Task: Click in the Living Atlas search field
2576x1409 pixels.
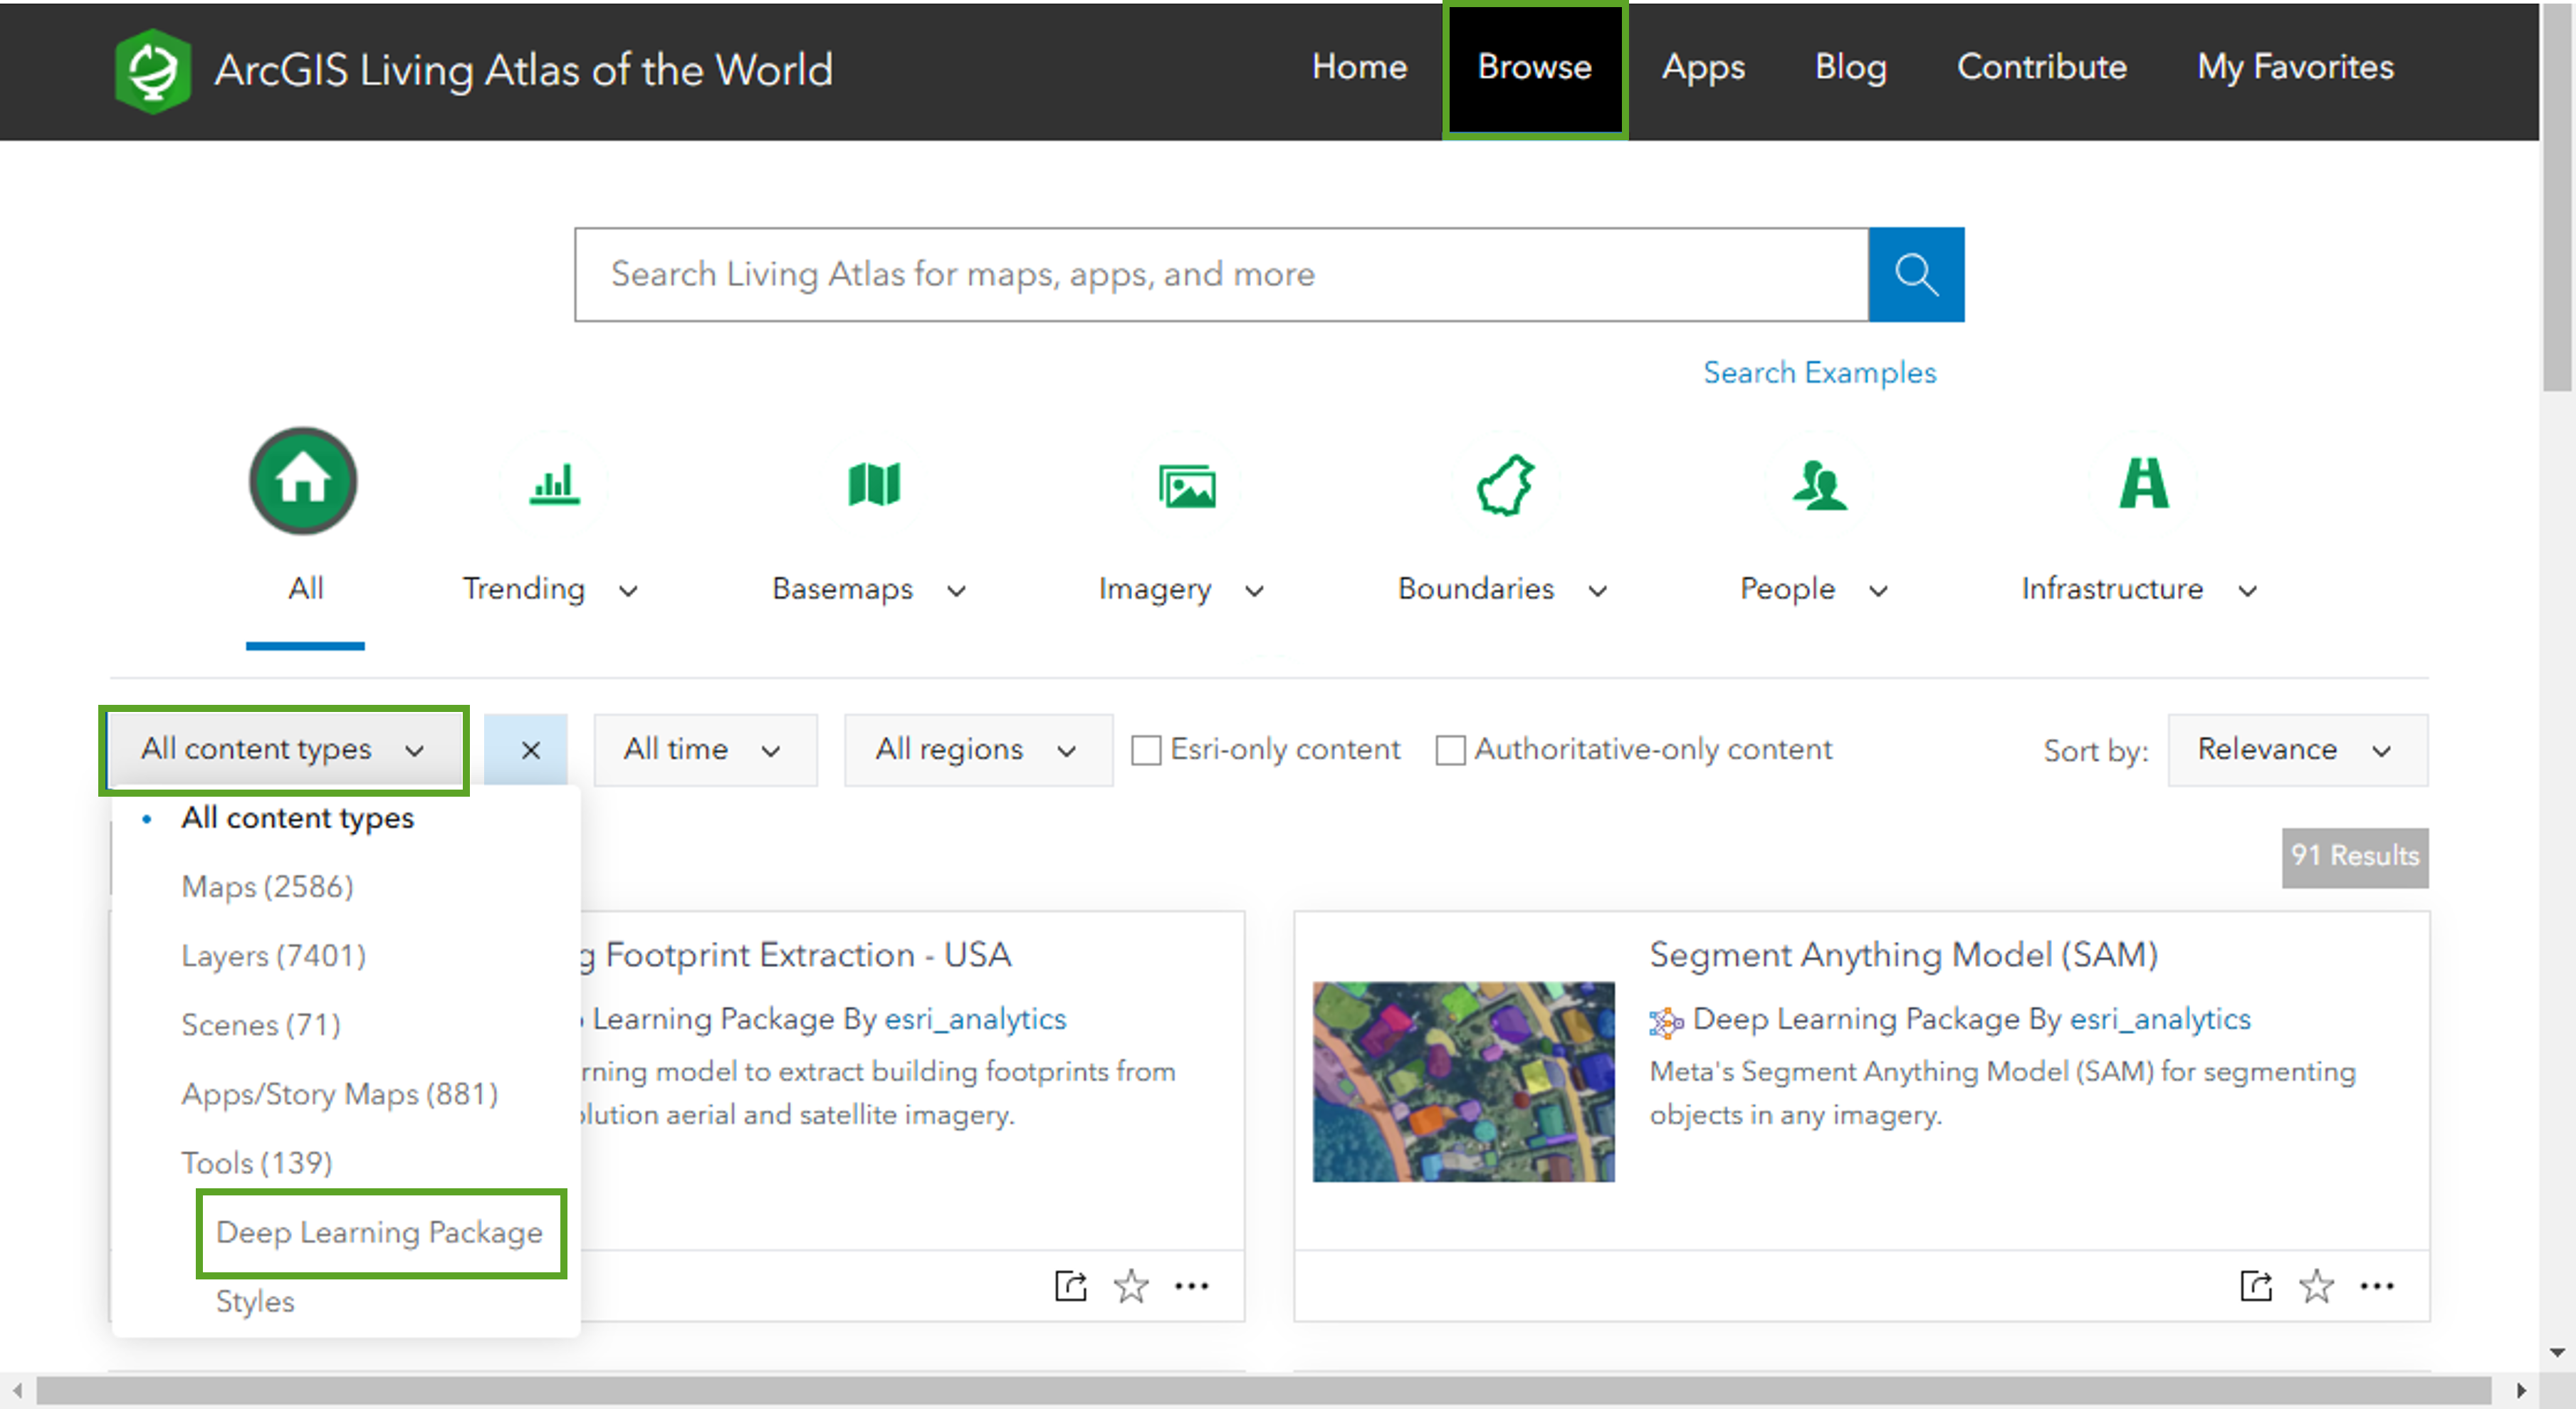Action: tap(1220, 274)
